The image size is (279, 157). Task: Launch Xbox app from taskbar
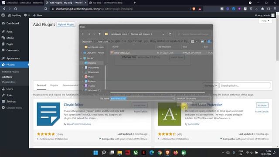[136, 153]
